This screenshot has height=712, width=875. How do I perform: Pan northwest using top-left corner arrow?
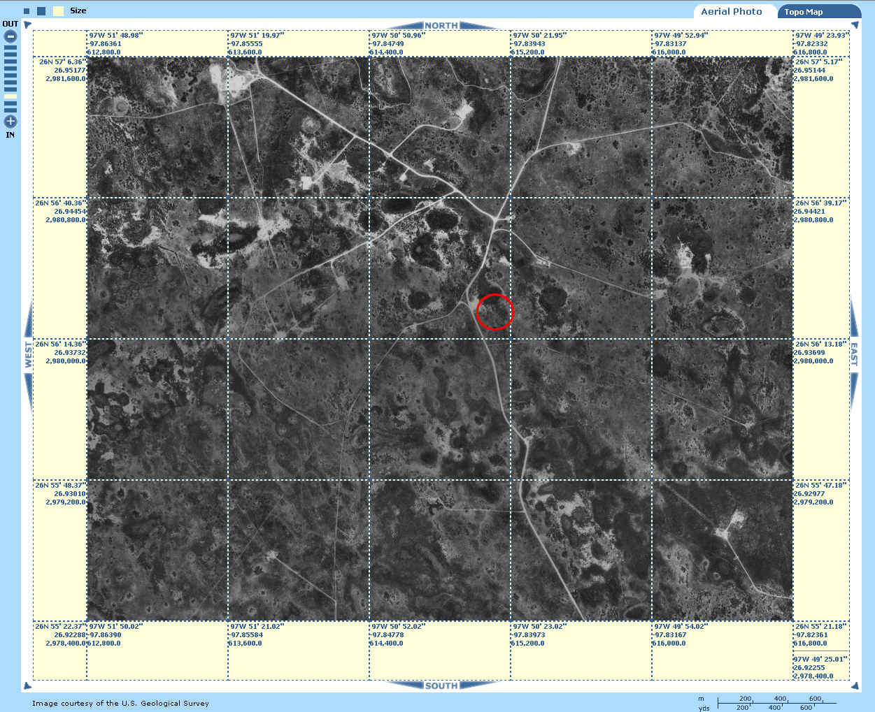click(x=28, y=25)
